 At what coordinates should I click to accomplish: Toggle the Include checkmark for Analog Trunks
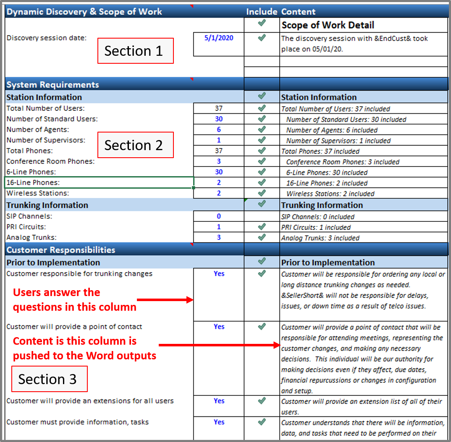point(262,237)
